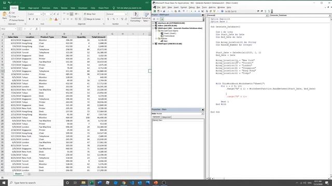Screen dimensions: 332x186
Task: Click the Find binoculars icon in VBA toolbar
Action: point(179,11)
